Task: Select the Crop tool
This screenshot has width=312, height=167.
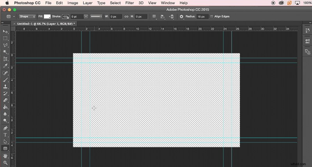Action: [x=5, y=59]
